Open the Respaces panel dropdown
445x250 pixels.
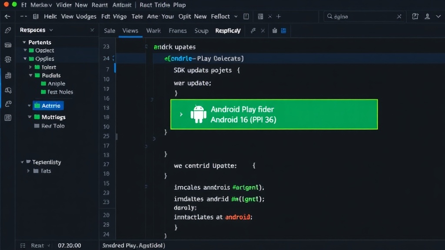point(51,30)
